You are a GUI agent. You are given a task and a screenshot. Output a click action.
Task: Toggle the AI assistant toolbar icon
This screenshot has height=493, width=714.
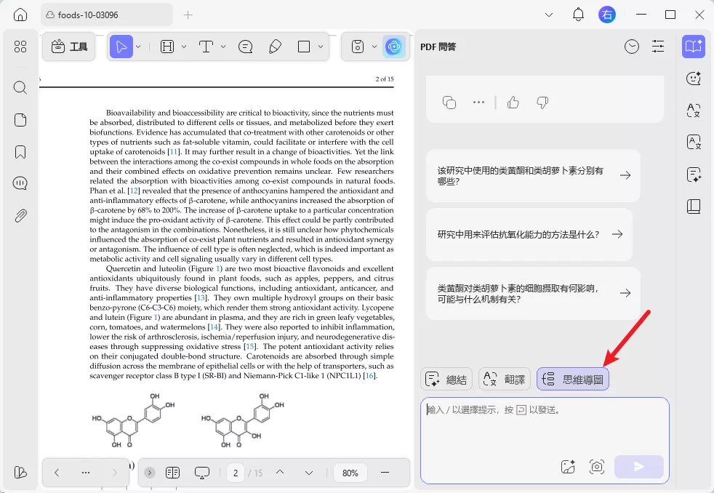pyautogui.click(x=393, y=47)
